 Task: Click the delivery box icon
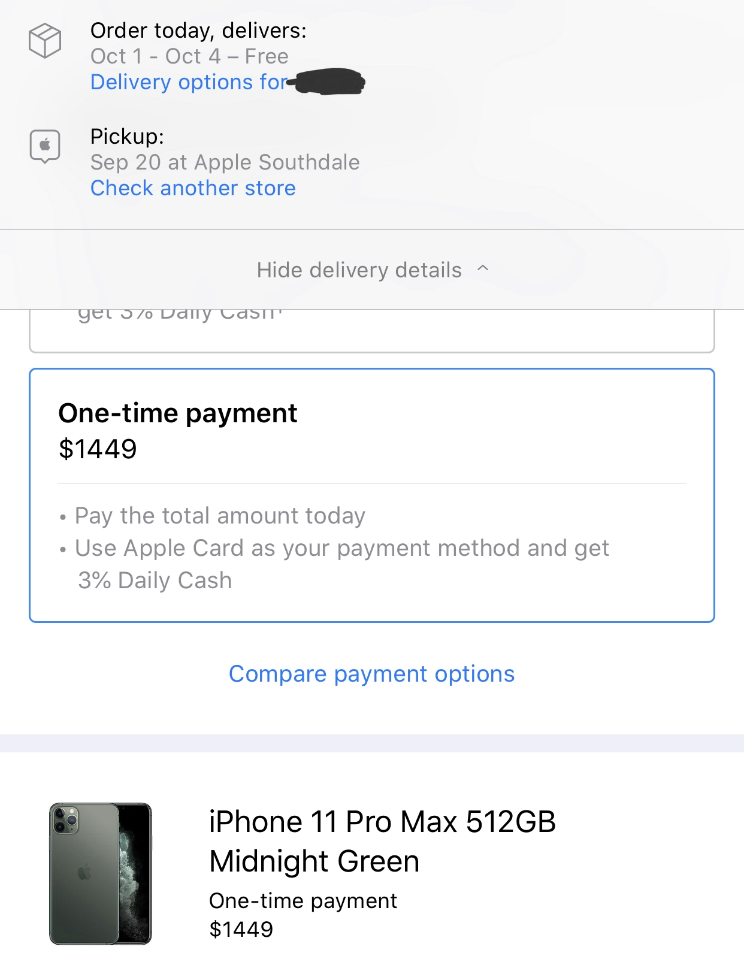(45, 41)
